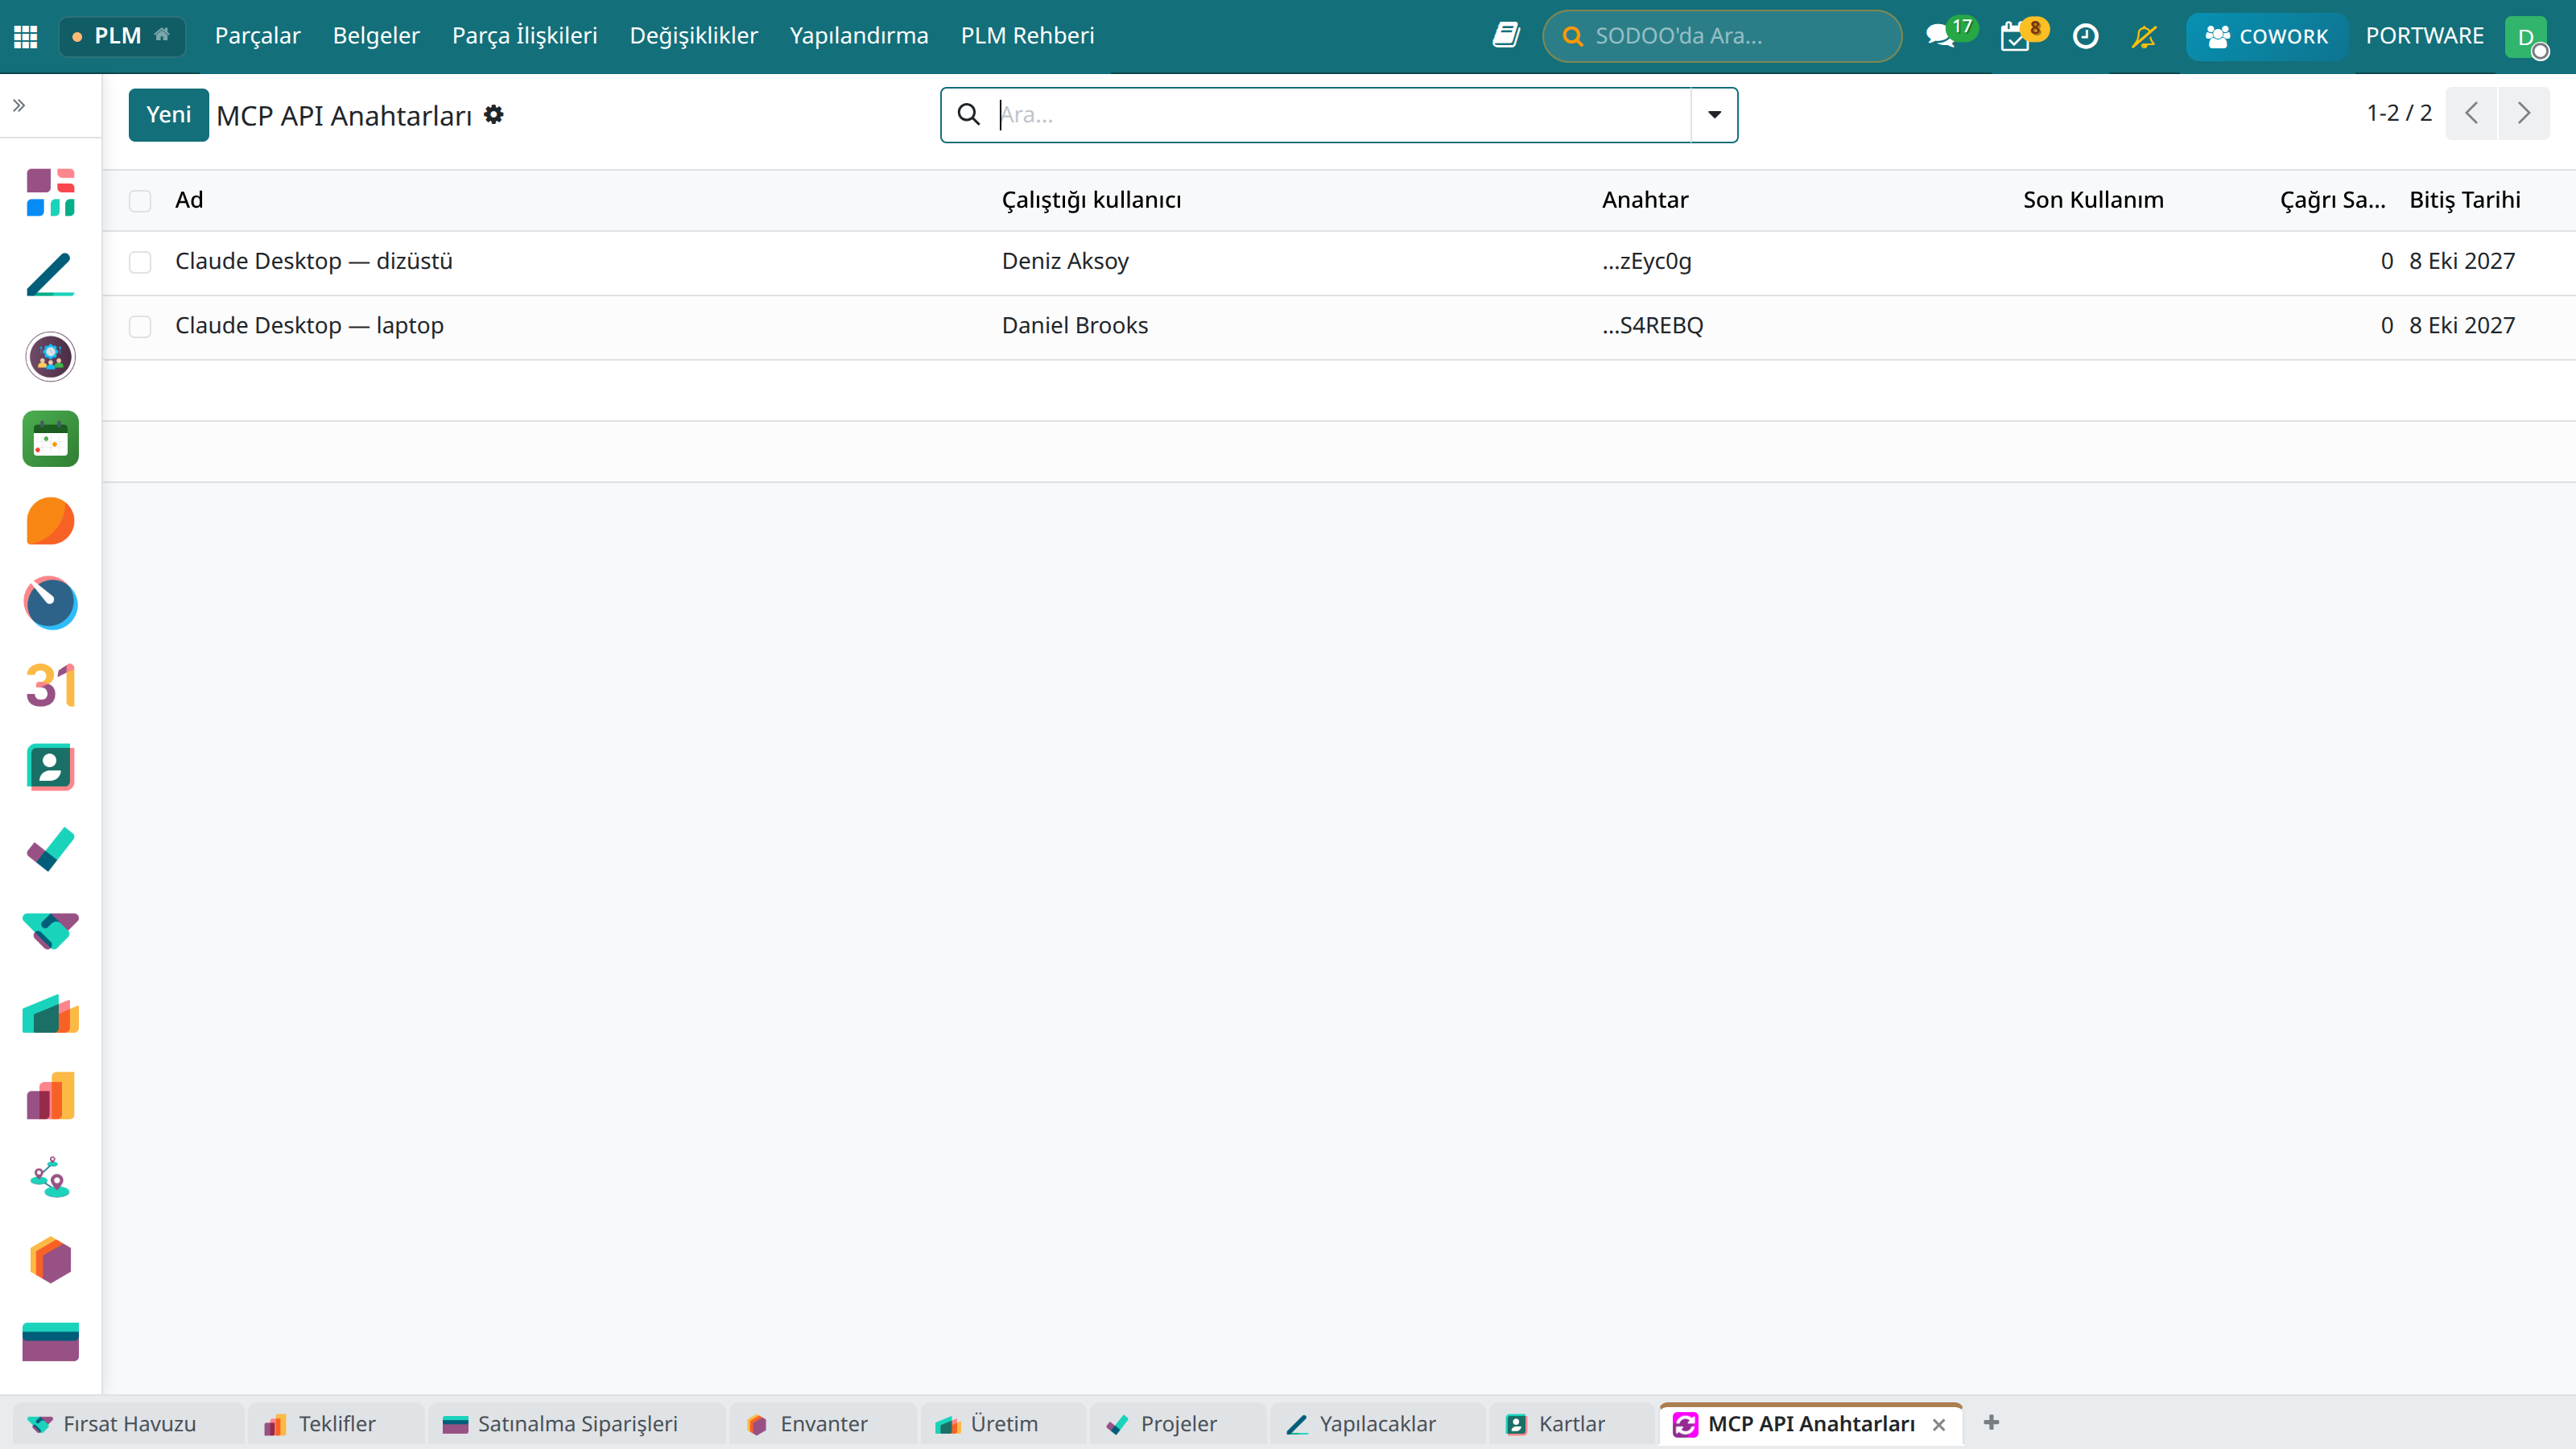The height and width of the screenshot is (1449, 2576).
Task: Open the green calendar app in sidebar
Action: (50, 439)
